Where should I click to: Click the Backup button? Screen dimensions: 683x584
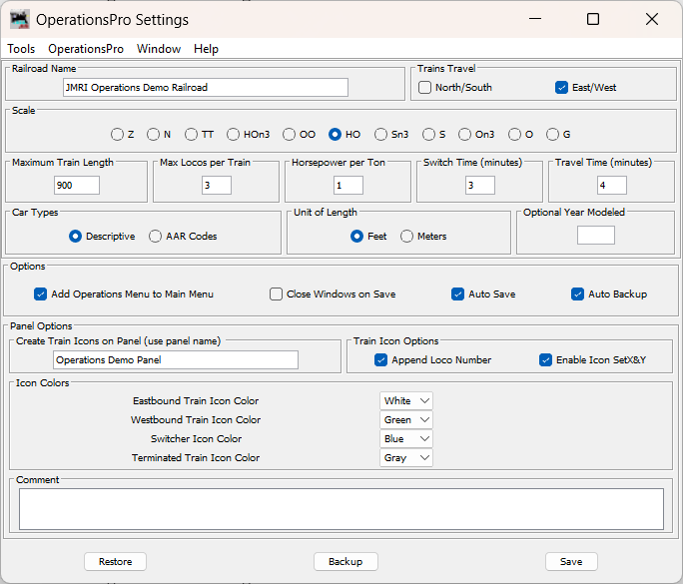point(345,562)
